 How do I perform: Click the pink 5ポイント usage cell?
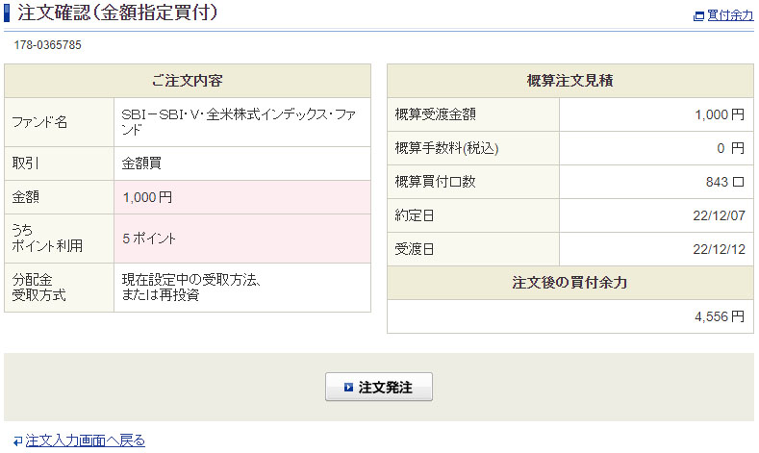coord(149,238)
